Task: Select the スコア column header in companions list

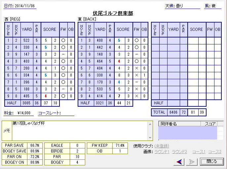Action: [x=209, y=124]
